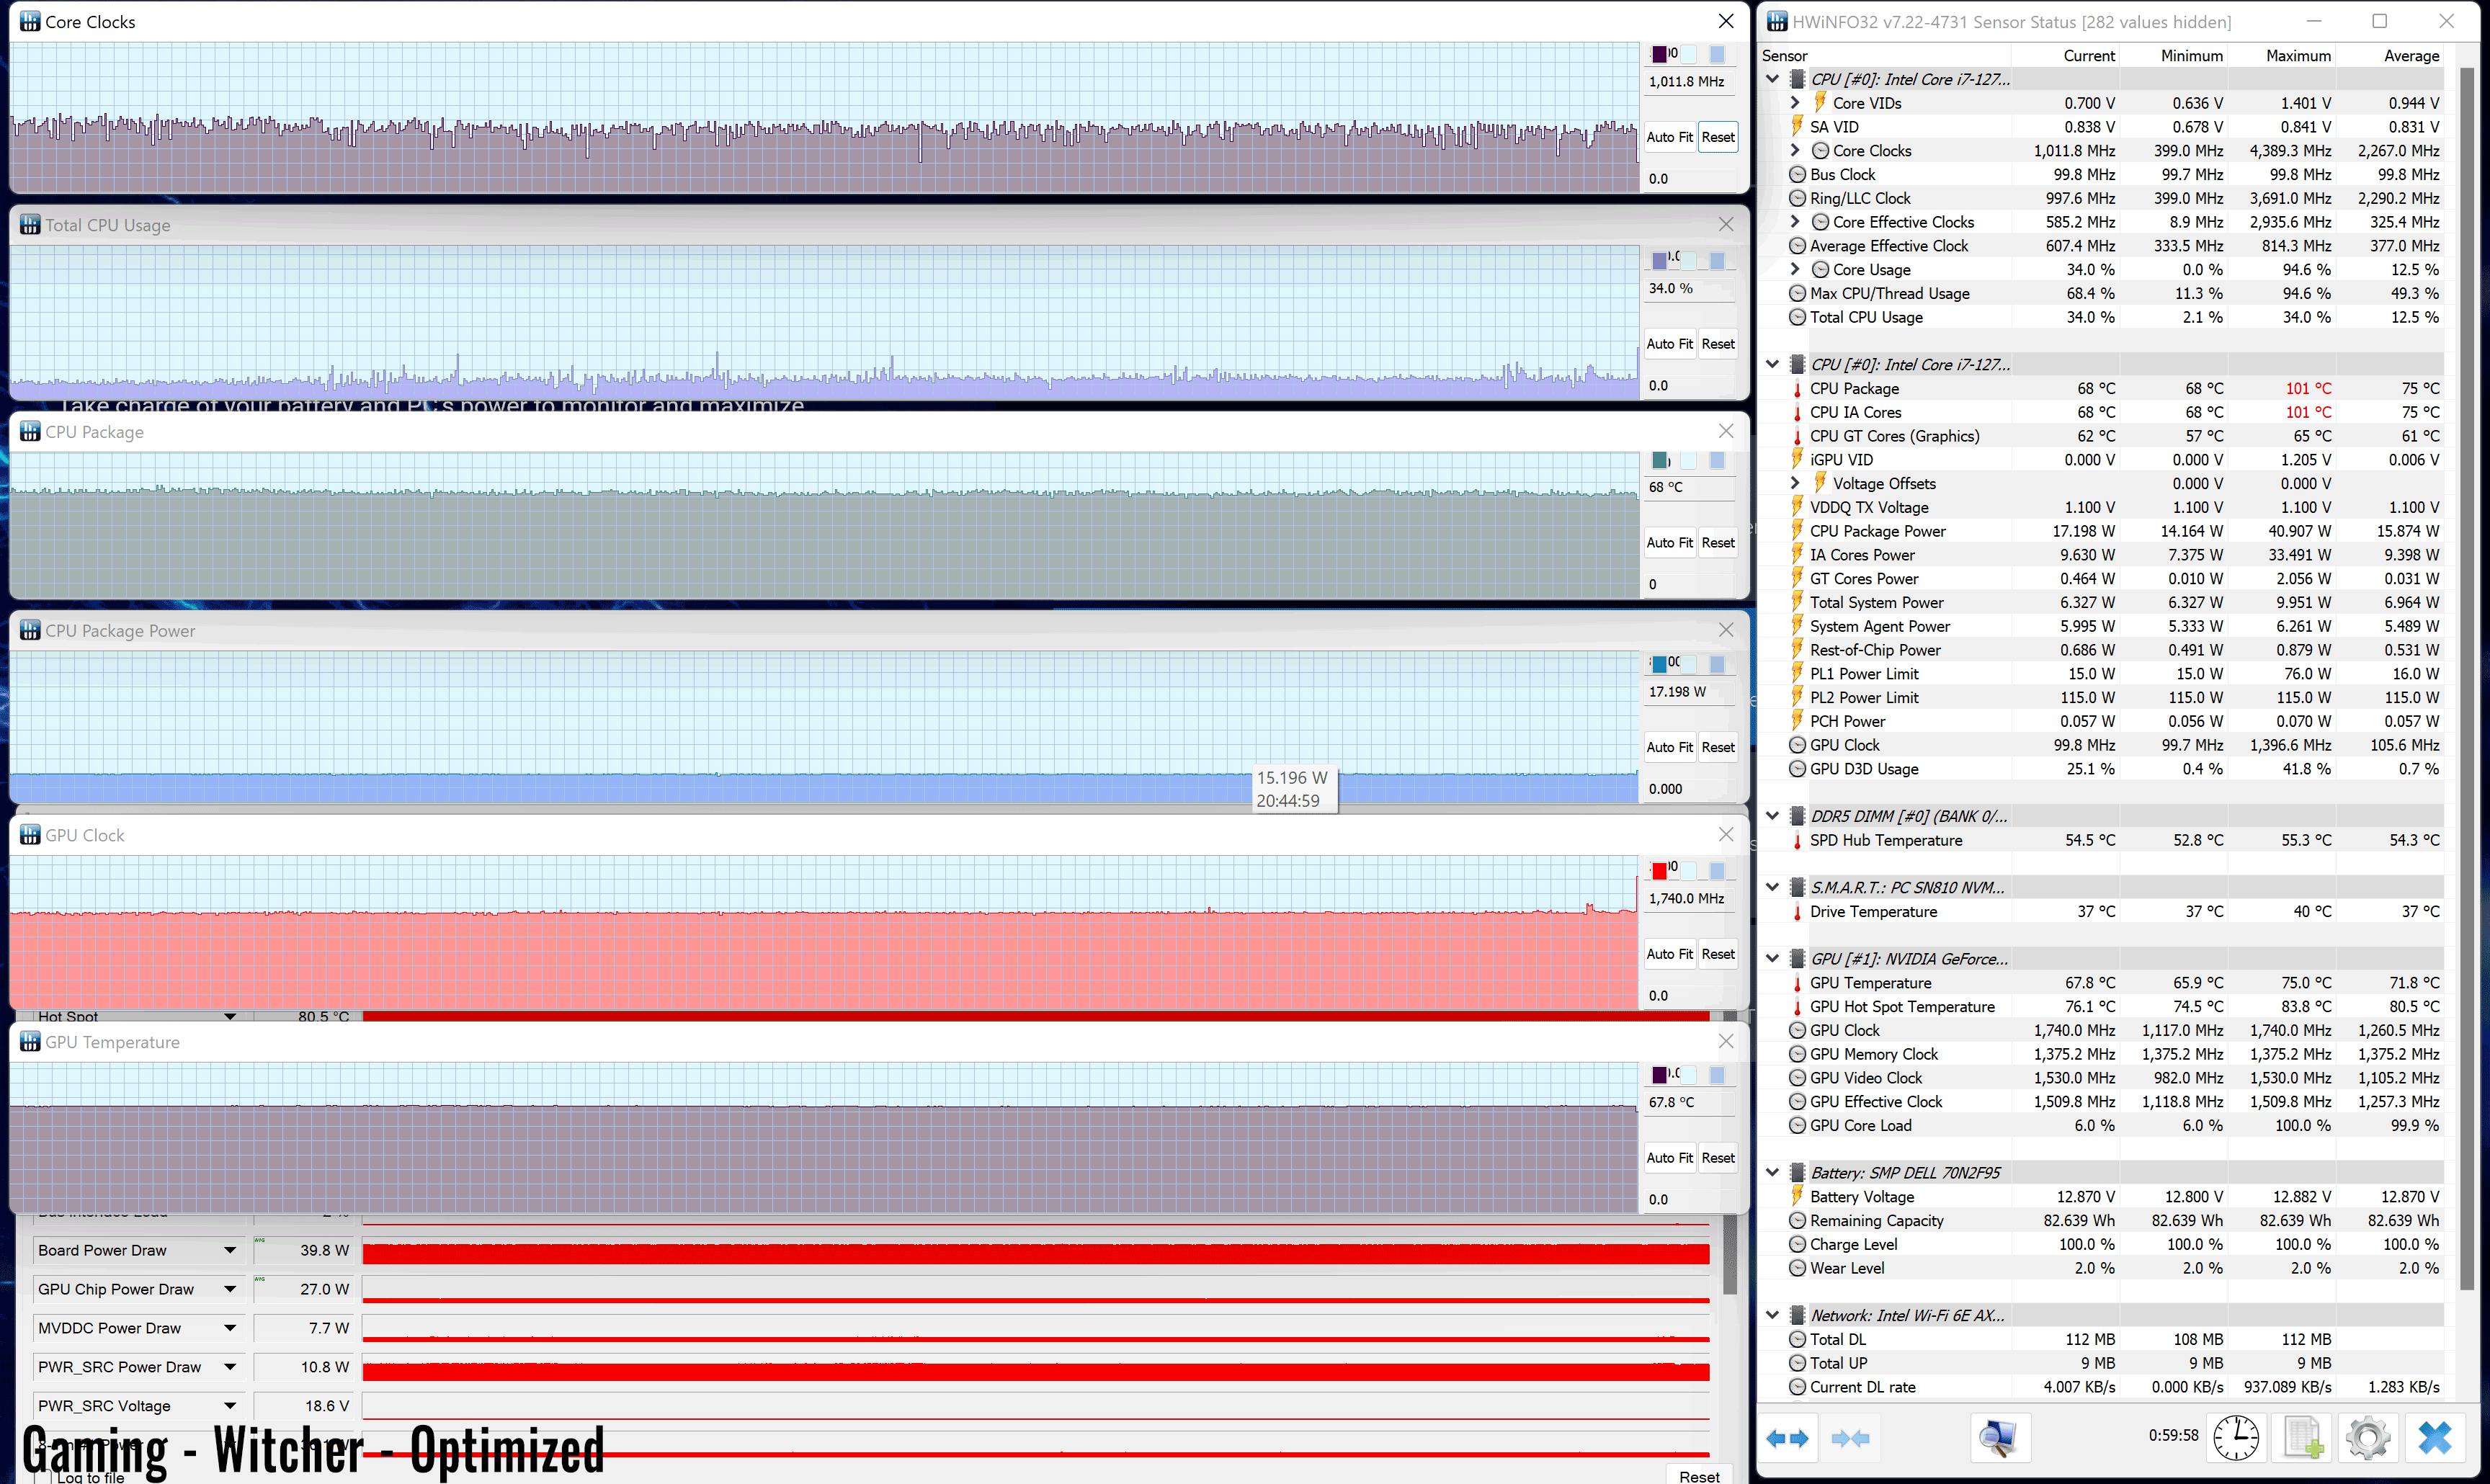
Task: Click the circle icon beside Total DL
Action: point(1797,1339)
